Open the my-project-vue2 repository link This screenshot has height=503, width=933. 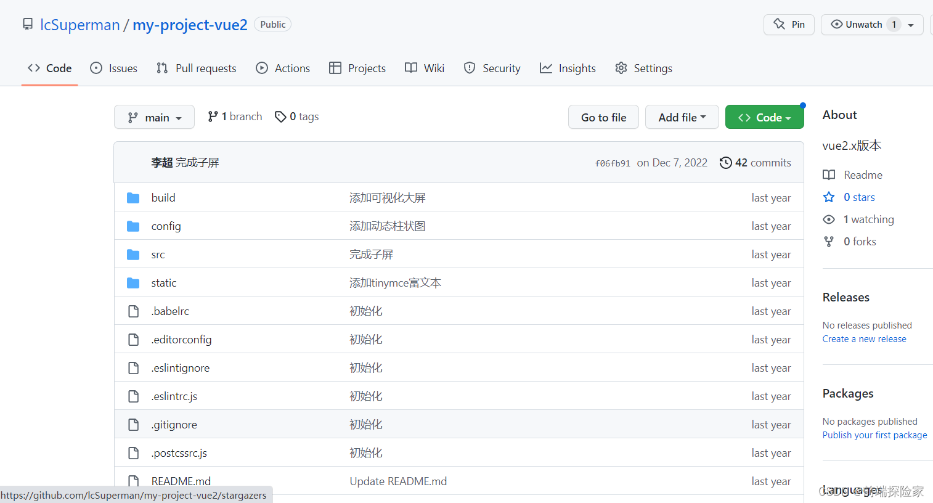click(190, 25)
